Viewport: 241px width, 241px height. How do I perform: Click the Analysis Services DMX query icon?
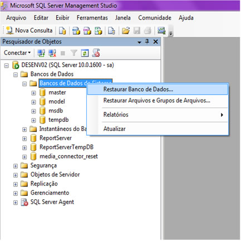[87, 31]
